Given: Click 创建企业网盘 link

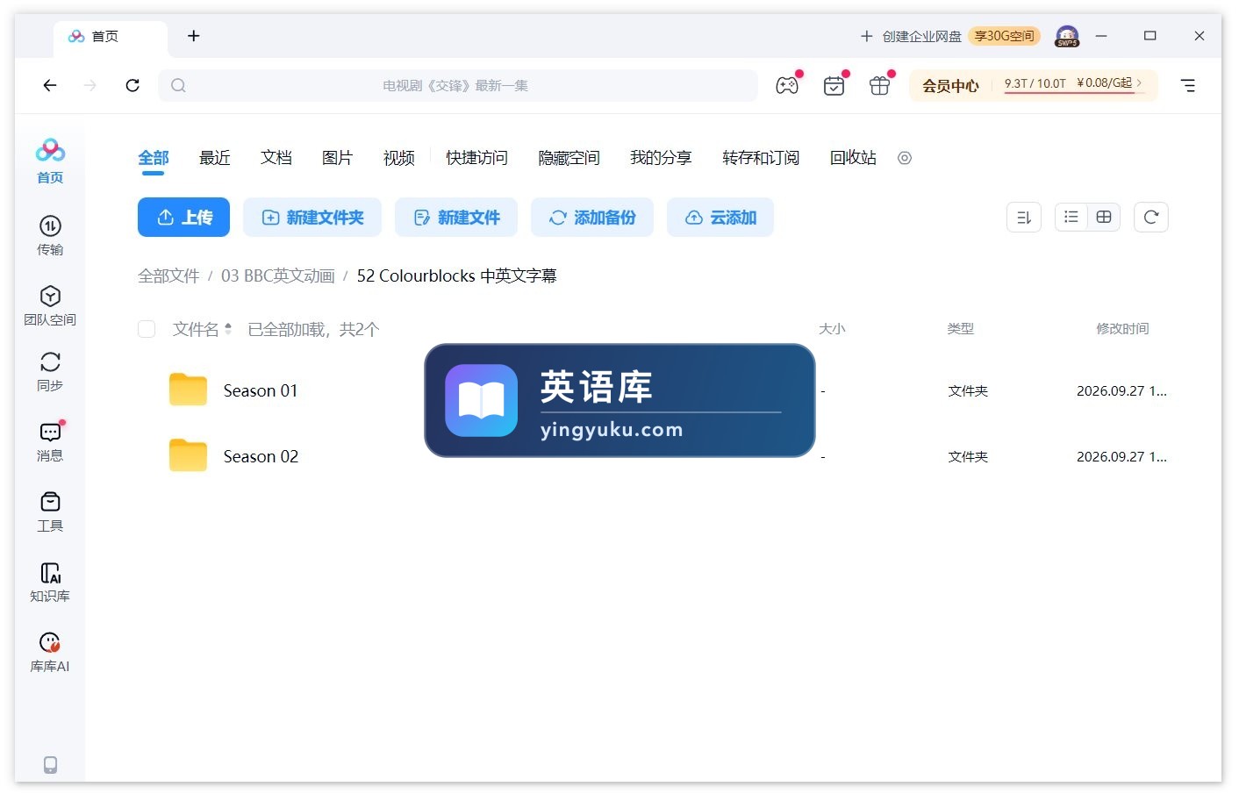Looking at the screenshot, I should click(911, 36).
